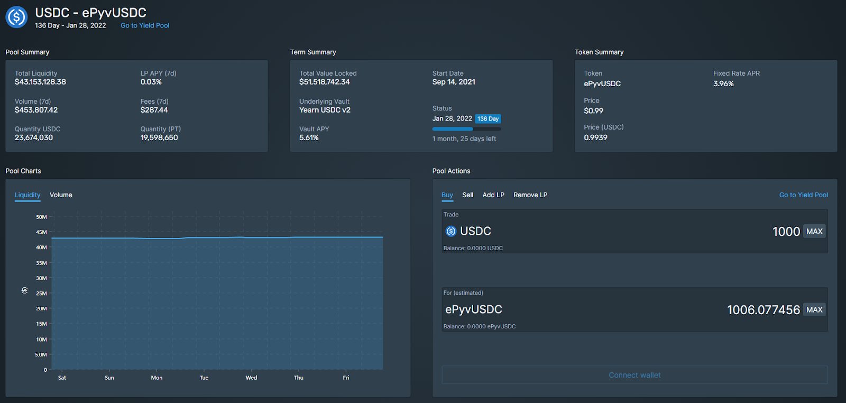The width and height of the screenshot is (846, 403).
Task: Click the blue 136 Day badge
Action: 488,119
